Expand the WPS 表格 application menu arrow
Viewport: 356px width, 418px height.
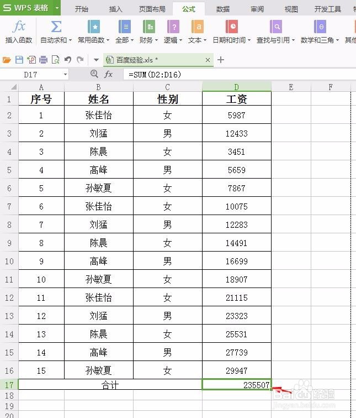(57, 8)
